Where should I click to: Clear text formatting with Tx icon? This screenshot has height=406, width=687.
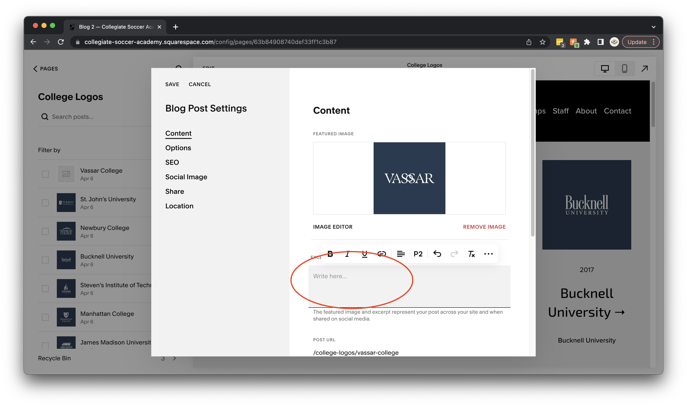(471, 254)
